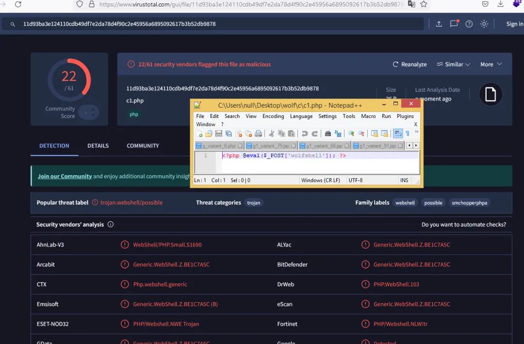Screen dimensions: 524x344
Task: Redo edit in Notepad++ toolbar
Action: [314, 134]
